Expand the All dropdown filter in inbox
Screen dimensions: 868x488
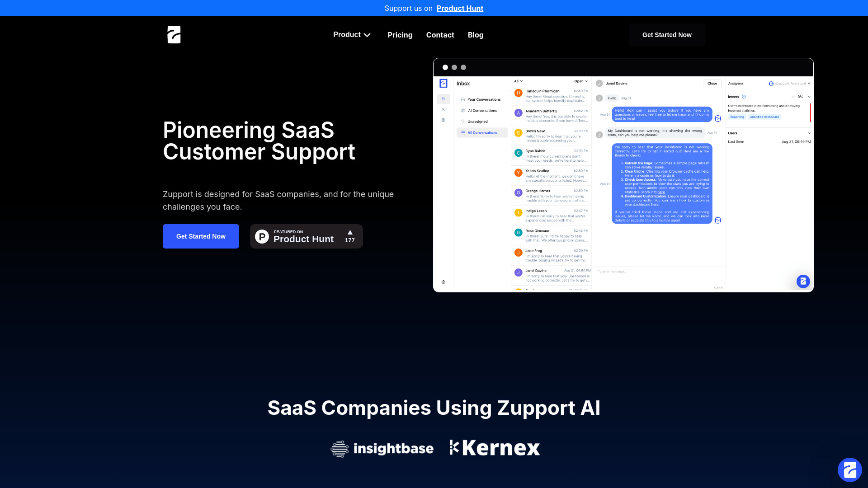[x=517, y=81]
